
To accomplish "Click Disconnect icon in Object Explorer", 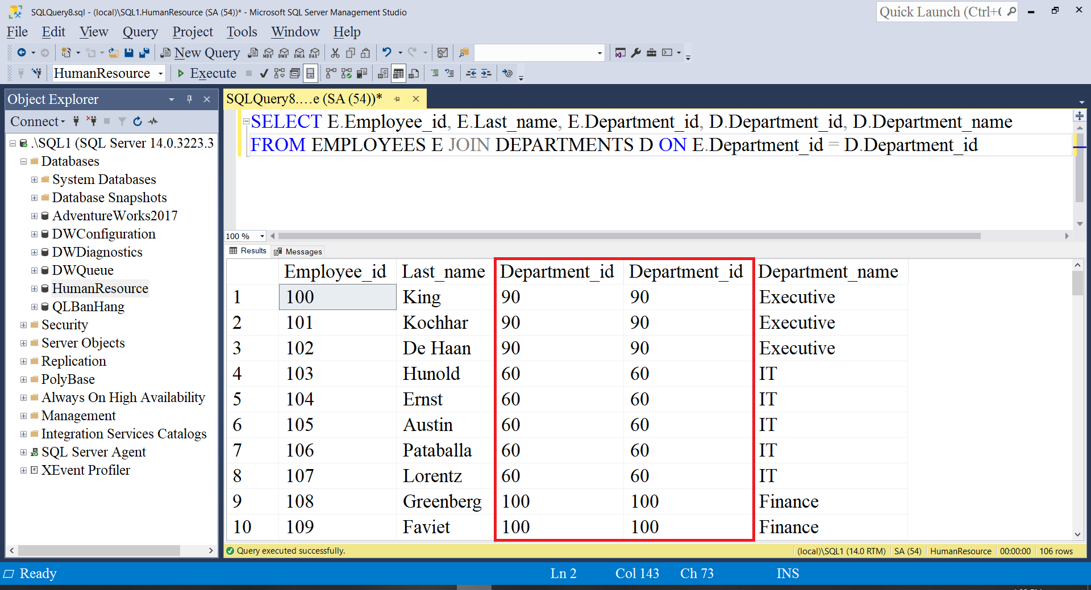I will (91, 121).
